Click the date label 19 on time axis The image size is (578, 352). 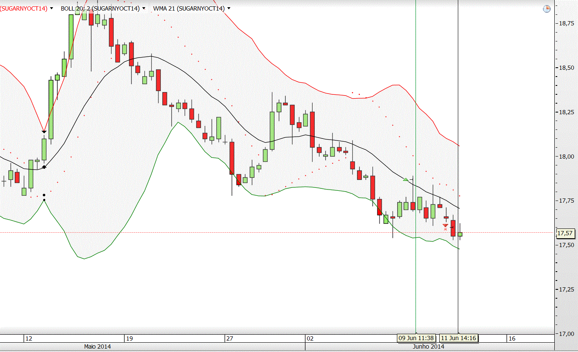(x=130, y=338)
